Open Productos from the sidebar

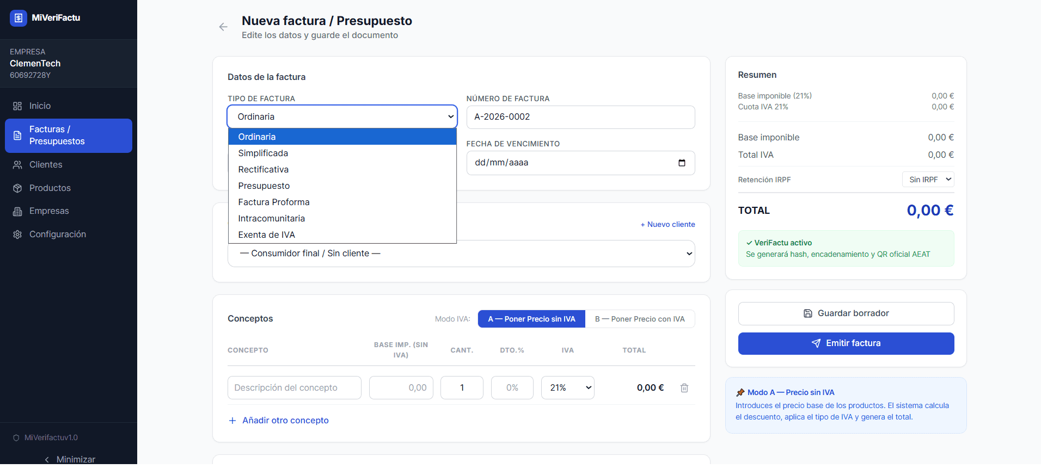point(69,188)
